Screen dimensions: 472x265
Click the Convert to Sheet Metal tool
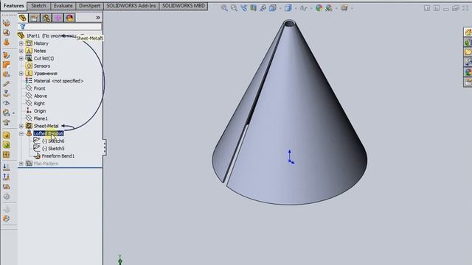click(x=7, y=32)
